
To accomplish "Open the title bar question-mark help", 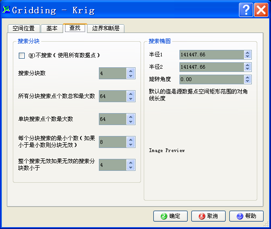I will [x=246, y=10].
